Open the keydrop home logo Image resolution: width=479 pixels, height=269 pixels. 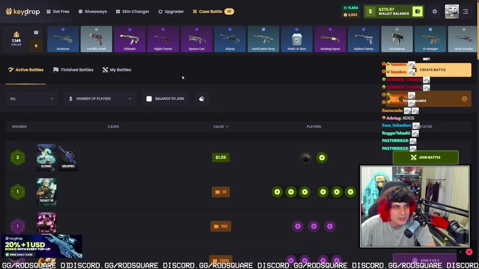pos(22,12)
